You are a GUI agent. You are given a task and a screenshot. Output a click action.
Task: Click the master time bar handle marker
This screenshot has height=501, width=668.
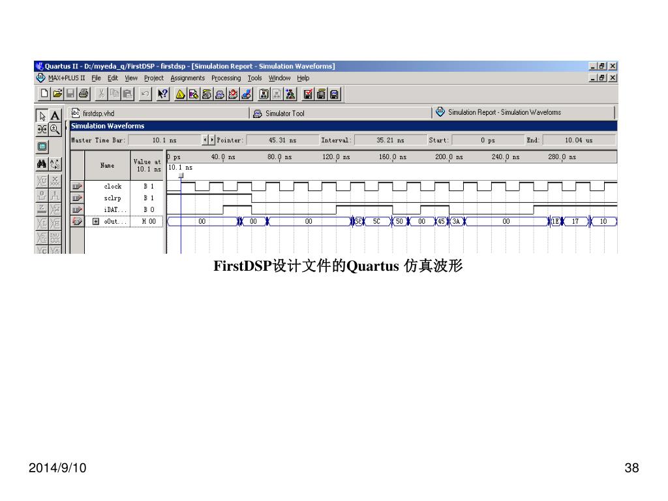[x=181, y=175]
